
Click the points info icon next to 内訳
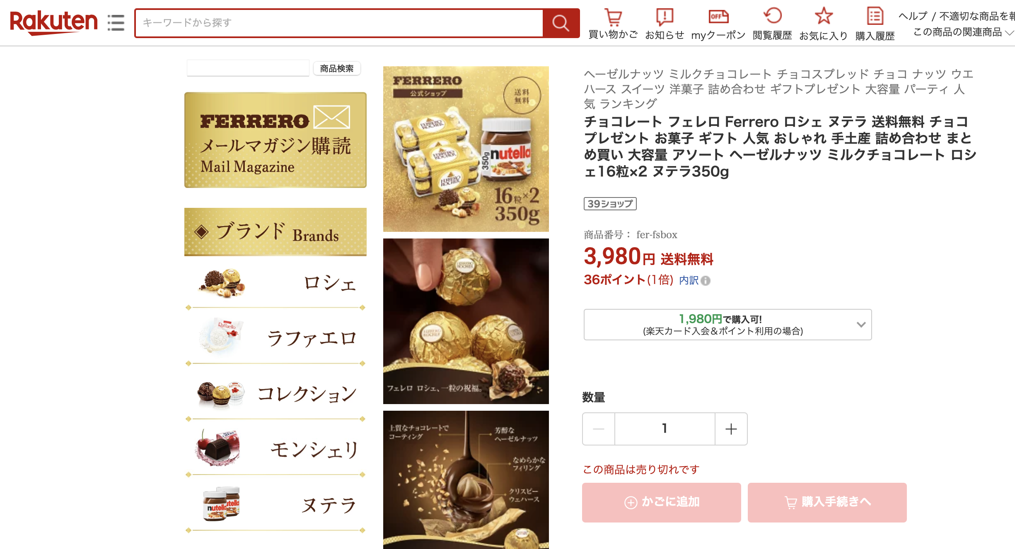pos(706,281)
